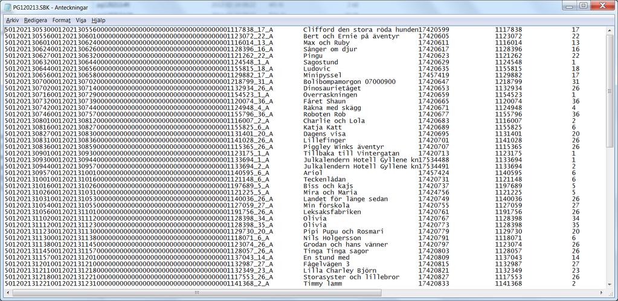Click the text 'En stund med'
The height and width of the screenshot is (301, 618).
326,258
